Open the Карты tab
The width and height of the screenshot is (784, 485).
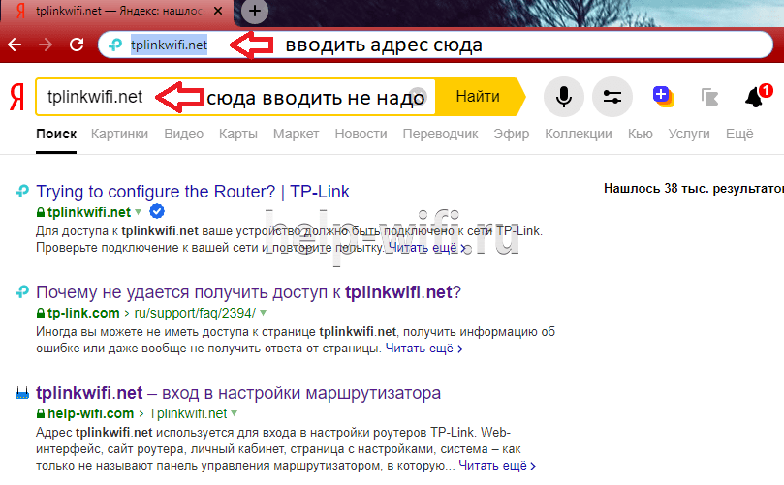(x=238, y=134)
